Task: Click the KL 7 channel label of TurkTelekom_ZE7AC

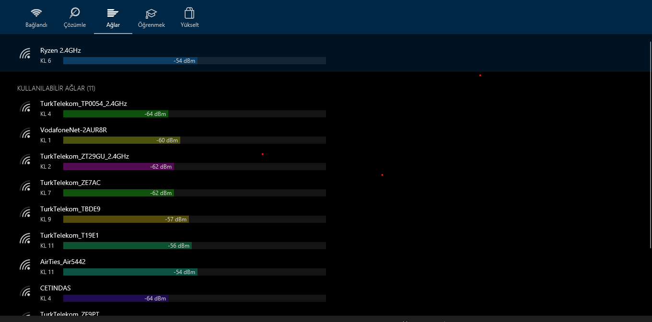Action: pos(46,193)
